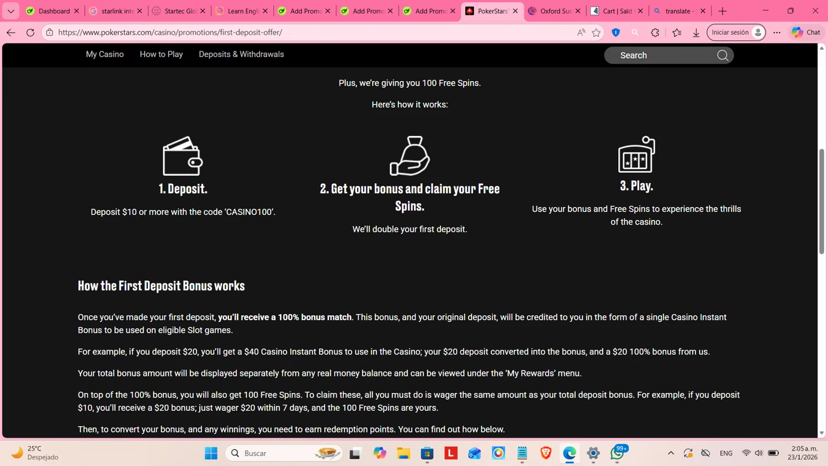Open taskbar clock and date
Viewport: 828px width, 466px height.
pyautogui.click(x=804, y=453)
